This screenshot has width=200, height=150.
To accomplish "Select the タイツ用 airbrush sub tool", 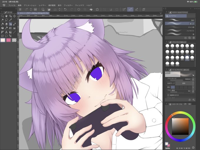I will (x=180, y=27).
